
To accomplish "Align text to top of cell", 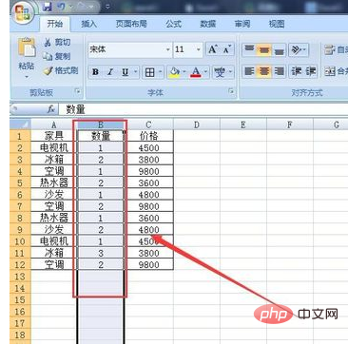I will point(249,49).
